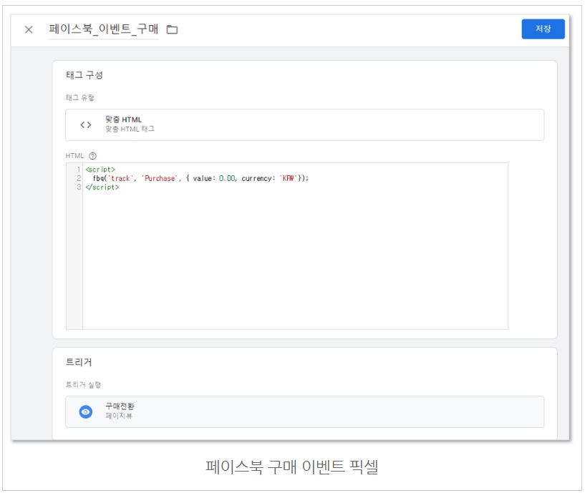Click the code brackets icon for 맞춤 HTML
The height and width of the screenshot is (493, 585).
[x=86, y=125]
